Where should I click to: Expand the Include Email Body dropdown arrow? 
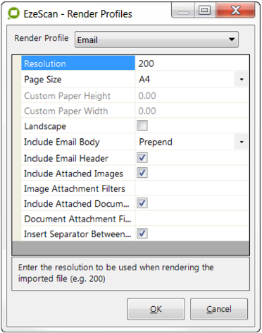(241, 142)
